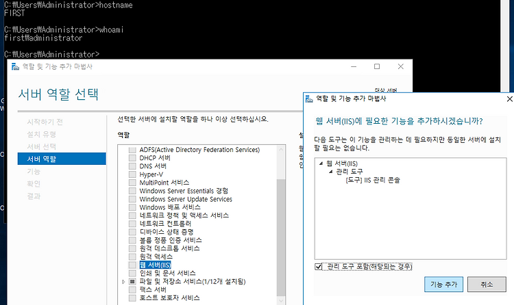Check the DHCP 서버 role
Viewport: 514px width, 305px height.
pyautogui.click(x=132, y=158)
